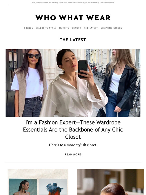
Task: Click the Who What Wear logo
Action: [73, 18]
